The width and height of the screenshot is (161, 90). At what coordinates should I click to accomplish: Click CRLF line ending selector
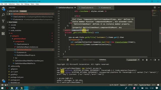tap(136, 85)
